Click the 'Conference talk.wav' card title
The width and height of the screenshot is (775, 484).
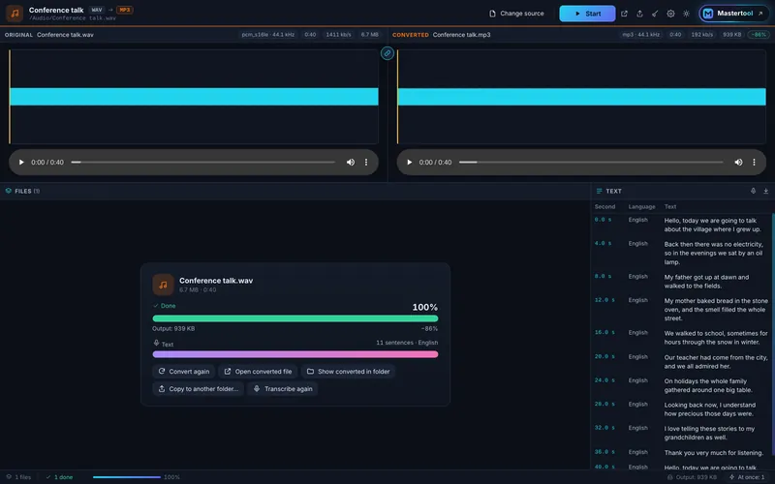pyautogui.click(x=216, y=281)
